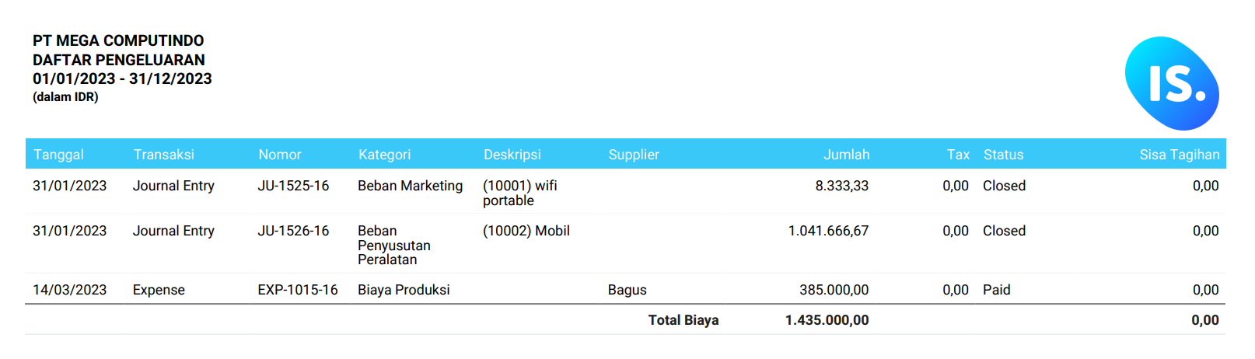Click the Paid status cell

(996, 290)
